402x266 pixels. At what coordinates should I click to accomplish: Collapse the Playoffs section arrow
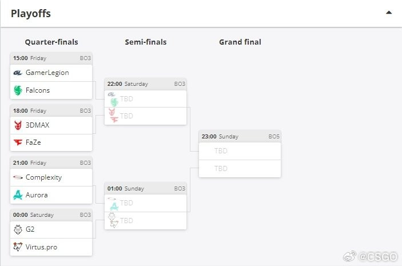click(389, 12)
